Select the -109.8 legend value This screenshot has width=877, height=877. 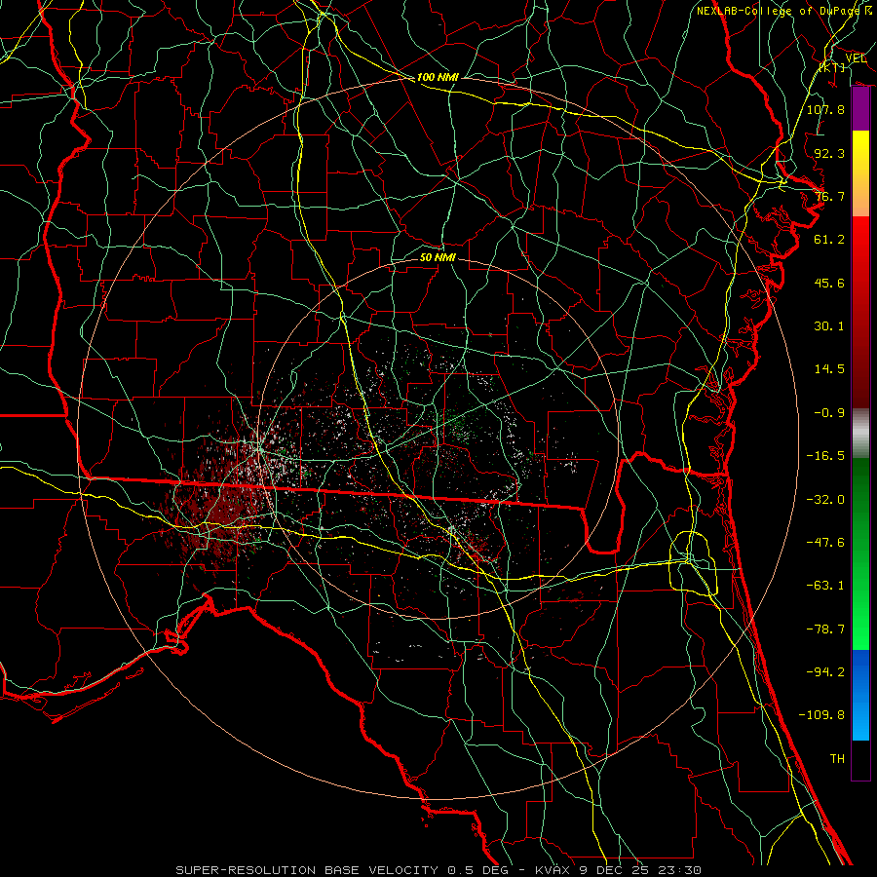point(821,715)
